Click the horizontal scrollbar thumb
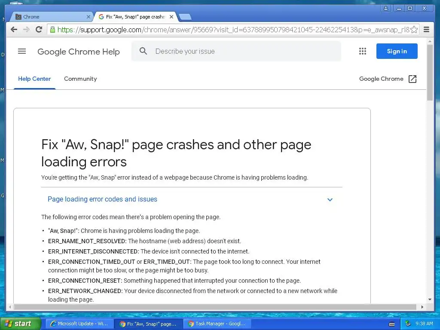Screen dimensions: 440x330 215,307
